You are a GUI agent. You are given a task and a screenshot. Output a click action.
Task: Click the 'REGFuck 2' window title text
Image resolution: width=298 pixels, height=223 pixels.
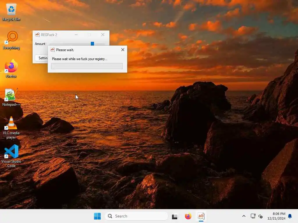[49, 35]
